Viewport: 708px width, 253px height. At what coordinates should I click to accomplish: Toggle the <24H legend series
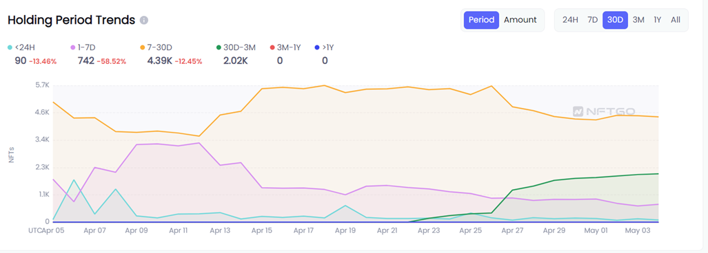[x=21, y=47]
